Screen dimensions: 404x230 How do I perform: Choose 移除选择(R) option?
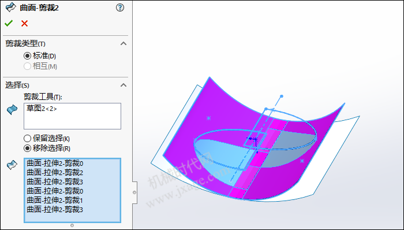(x=27, y=149)
